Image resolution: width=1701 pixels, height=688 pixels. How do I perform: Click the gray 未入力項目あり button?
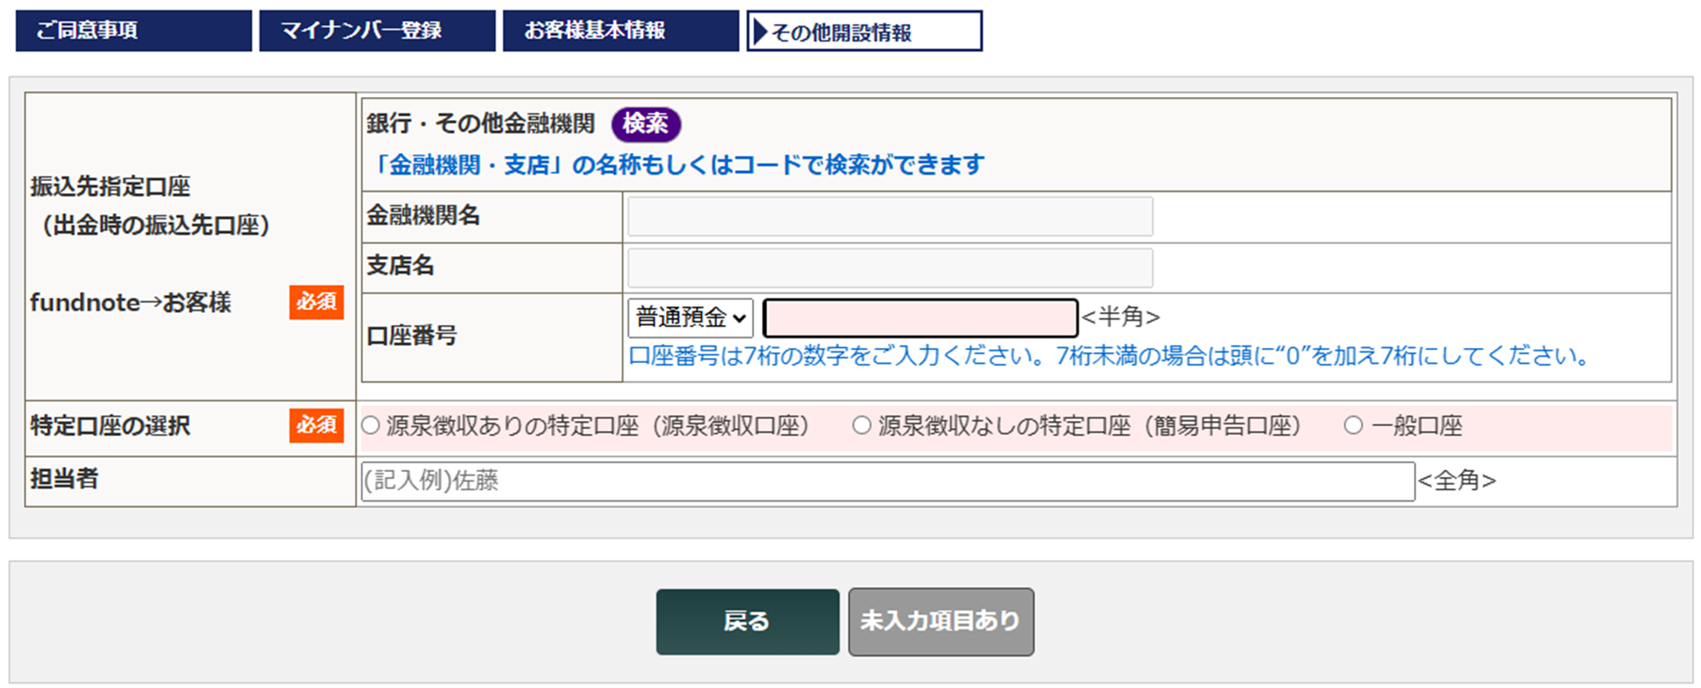tap(941, 622)
